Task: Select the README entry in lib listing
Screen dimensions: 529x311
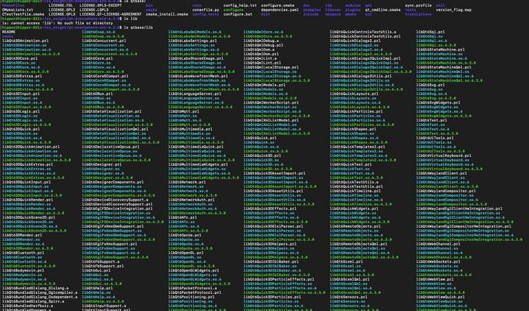Action: 9,32
